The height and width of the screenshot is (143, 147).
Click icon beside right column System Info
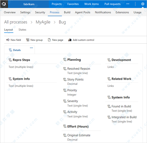(x=109, y=97)
